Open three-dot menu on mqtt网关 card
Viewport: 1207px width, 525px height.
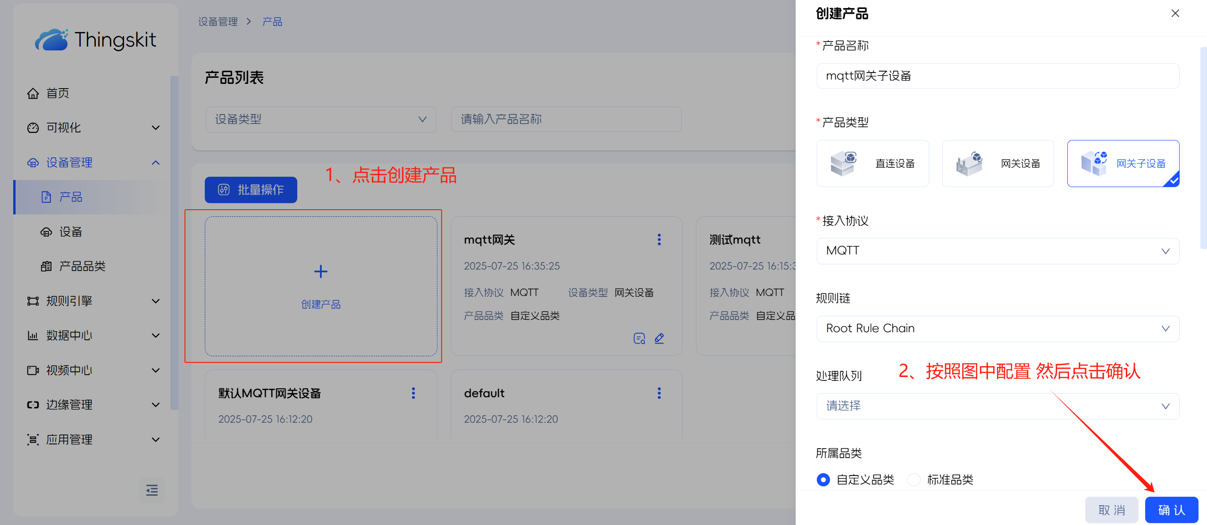click(x=659, y=240)
